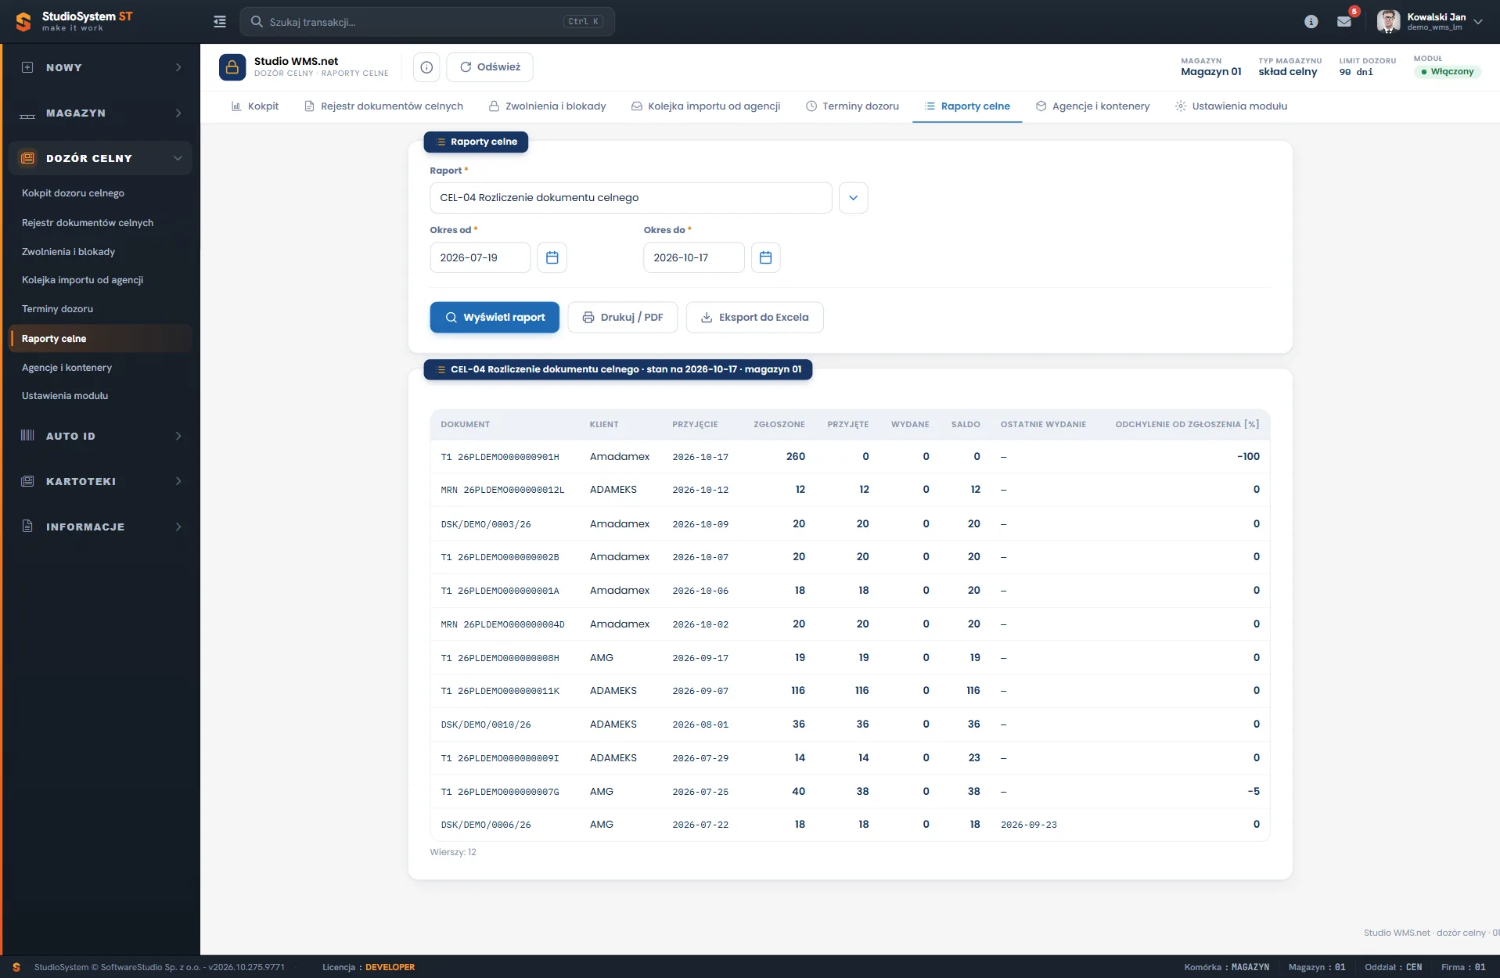Click the info circle icon in top bar
Image resolution: width=1500 pixels, height=978 pixels.
[1311, 22]
